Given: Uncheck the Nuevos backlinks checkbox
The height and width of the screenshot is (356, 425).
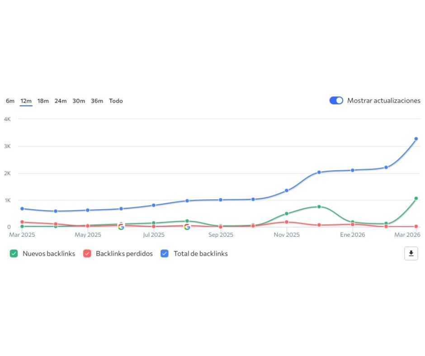Looking at the screenshot, I should (x=14, y=254).
